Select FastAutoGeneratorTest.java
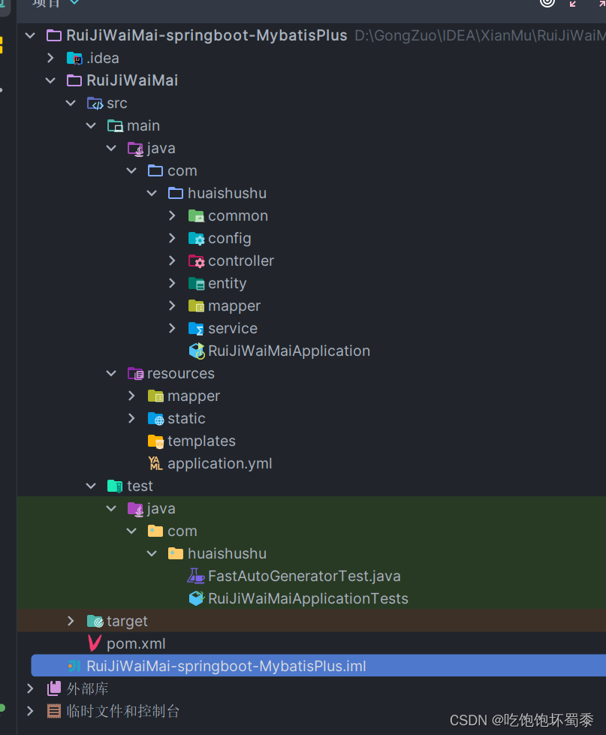The image size is (606, 735). [303, 576]
